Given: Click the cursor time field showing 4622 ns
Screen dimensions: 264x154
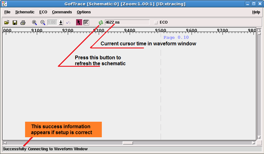Looking at the screenshot, I should (127, 22).
